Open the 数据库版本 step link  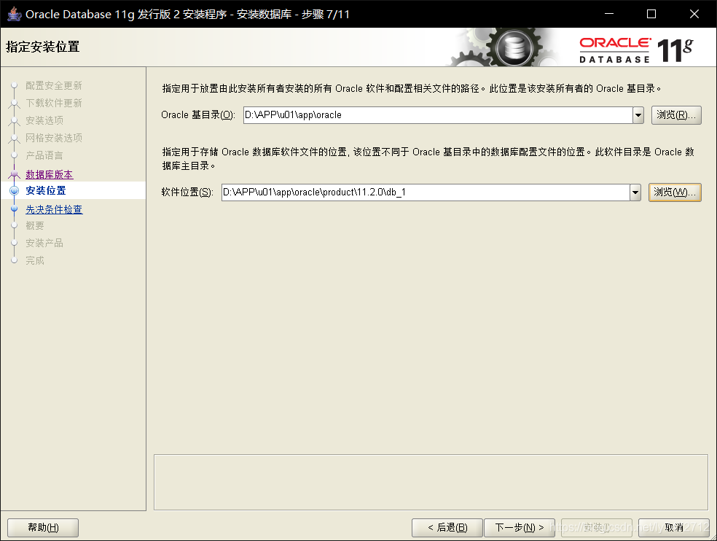(50, 175)
